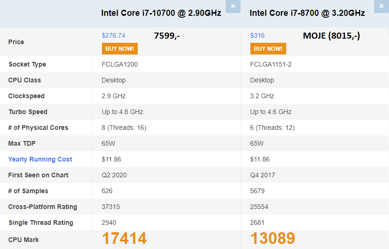Image resolution: width=389 pixels, height=249 pixels.
Task: Click the FCLGA1200 socket value
Action: tap(120, 64)
